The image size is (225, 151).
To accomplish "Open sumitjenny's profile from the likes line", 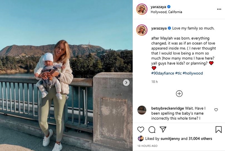I will (x=170, y=139).
